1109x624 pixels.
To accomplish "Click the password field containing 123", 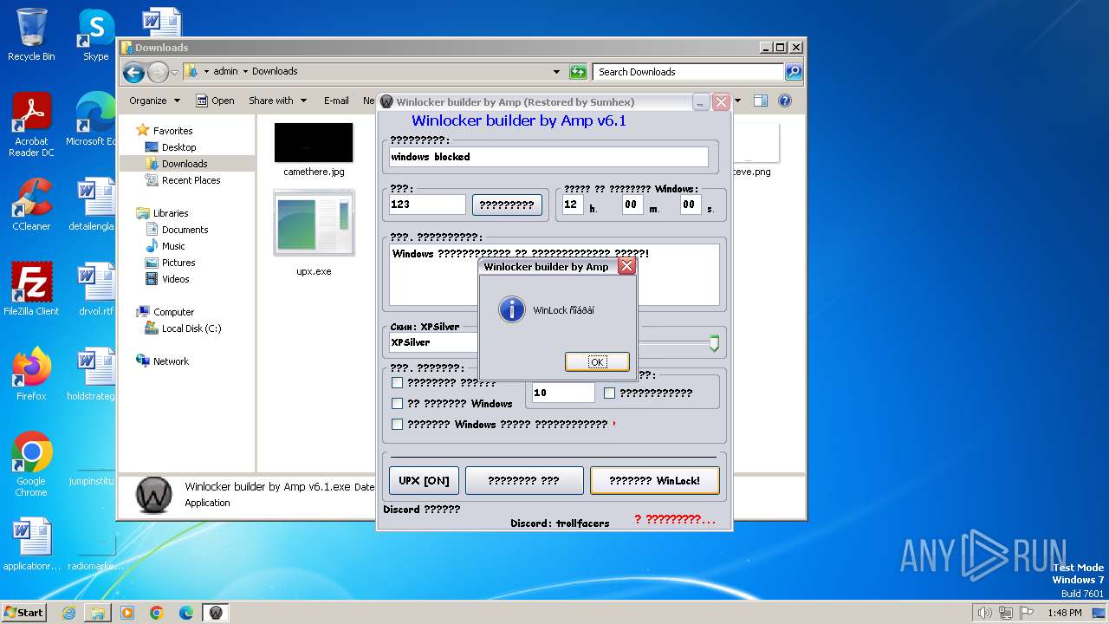I will [427, 205].
